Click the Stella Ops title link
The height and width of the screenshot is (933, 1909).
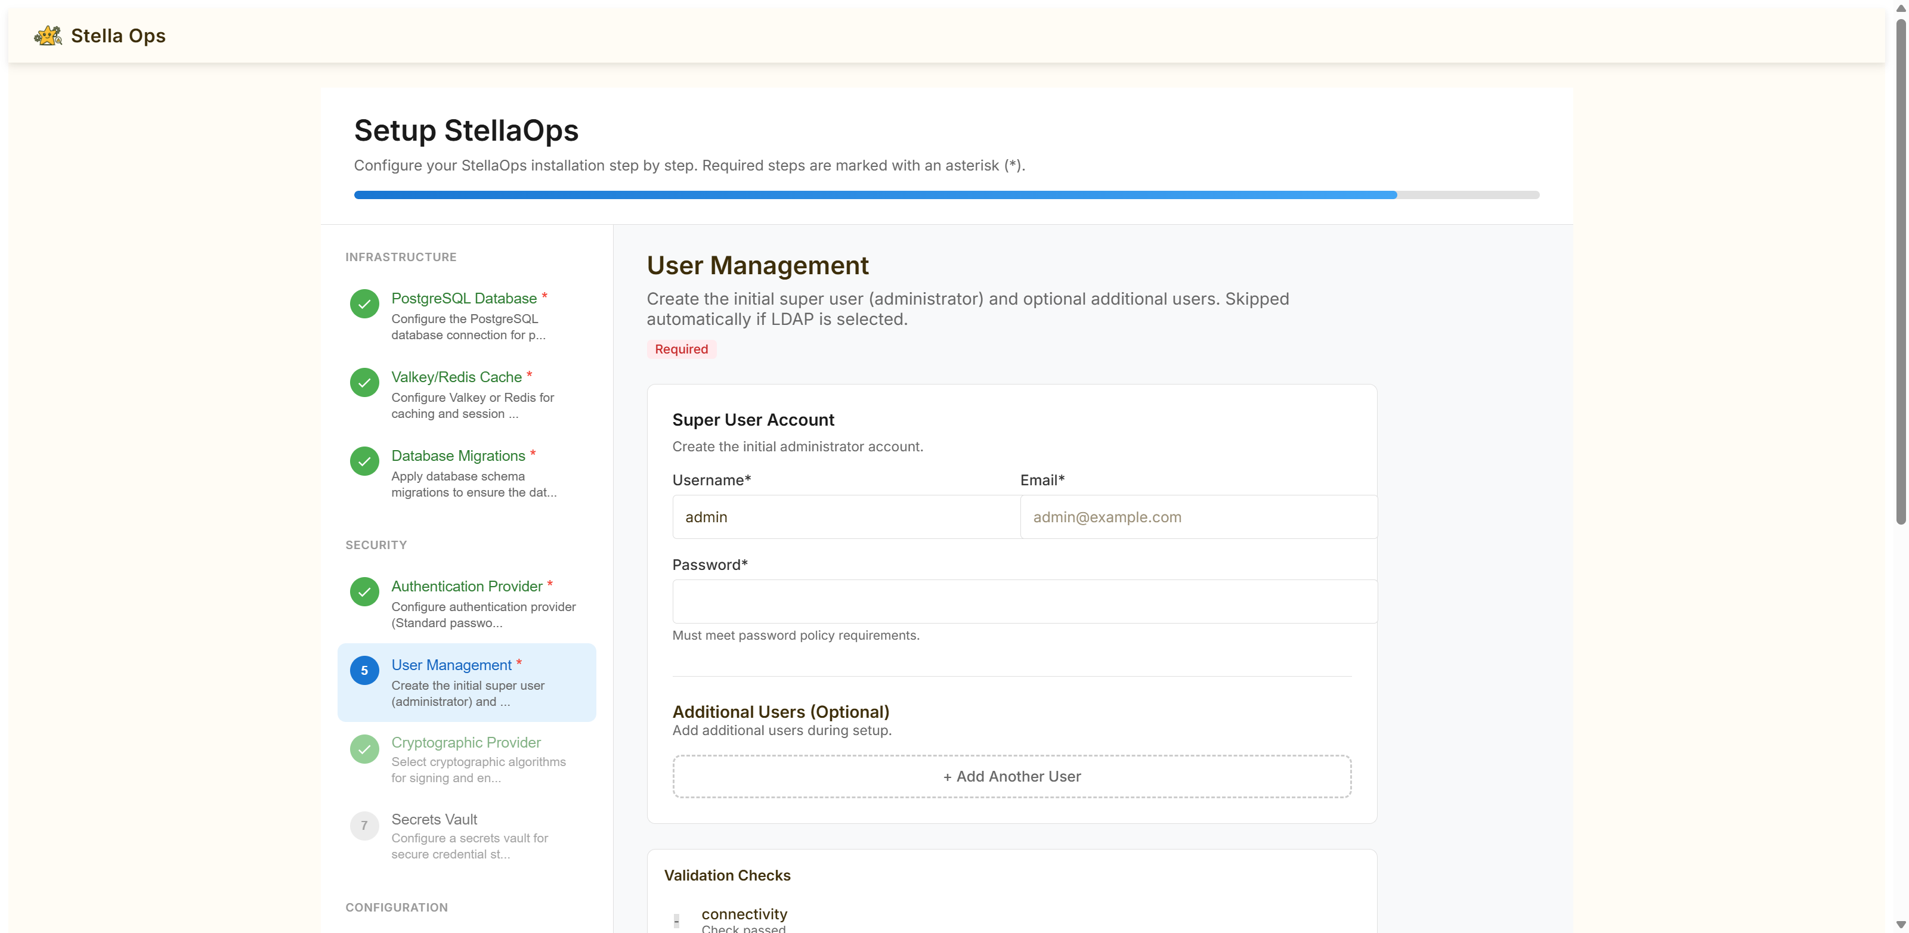point(118,36)
